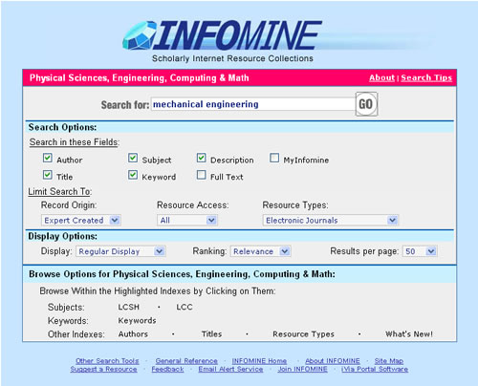Enable the MyInfomine checkbox
Screen dimensions: 478x386
[x=274, y=158]
